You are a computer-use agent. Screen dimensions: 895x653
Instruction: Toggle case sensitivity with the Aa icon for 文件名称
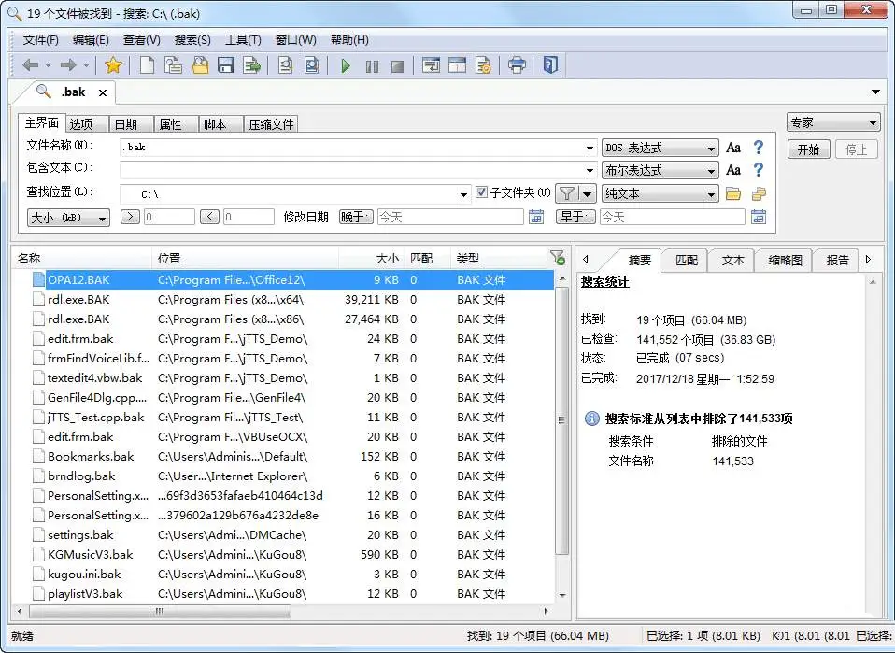pos(734,147)
